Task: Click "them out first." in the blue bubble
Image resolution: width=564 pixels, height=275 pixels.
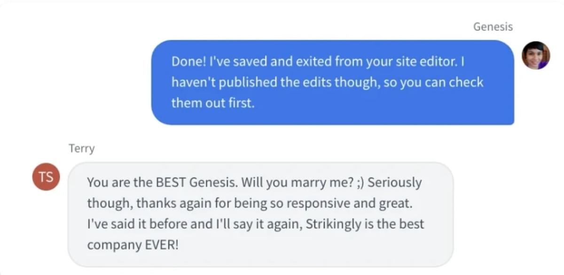Action: coord(212,103)
